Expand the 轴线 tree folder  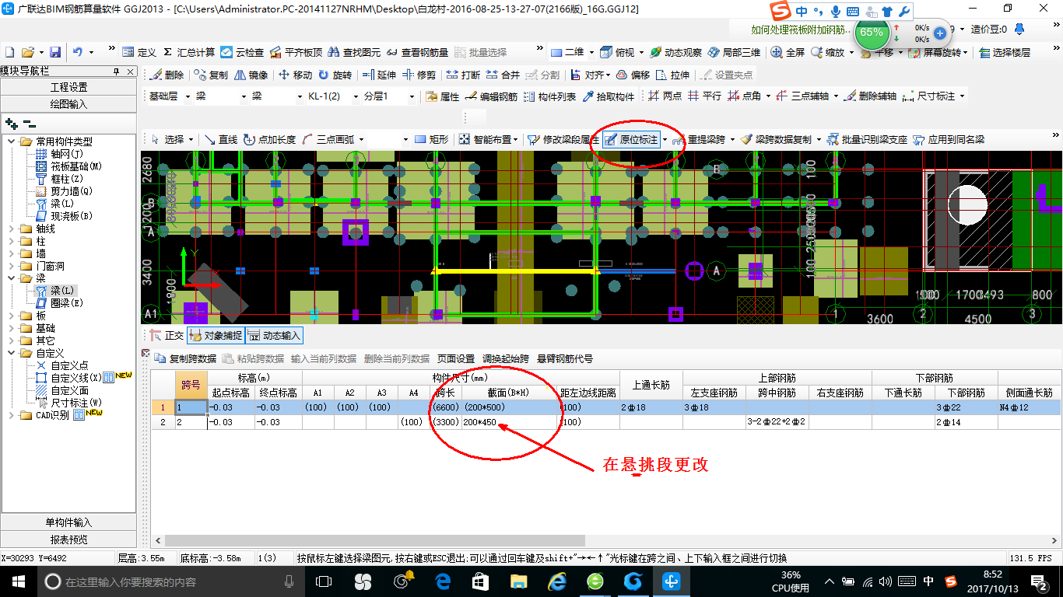[x=11, y=229]
